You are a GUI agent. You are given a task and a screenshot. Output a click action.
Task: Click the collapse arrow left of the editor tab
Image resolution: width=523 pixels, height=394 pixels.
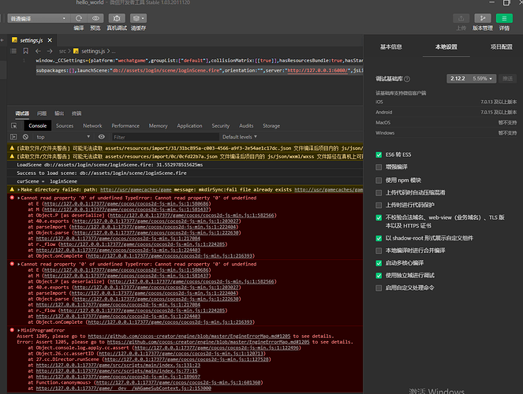pos(2,40)
